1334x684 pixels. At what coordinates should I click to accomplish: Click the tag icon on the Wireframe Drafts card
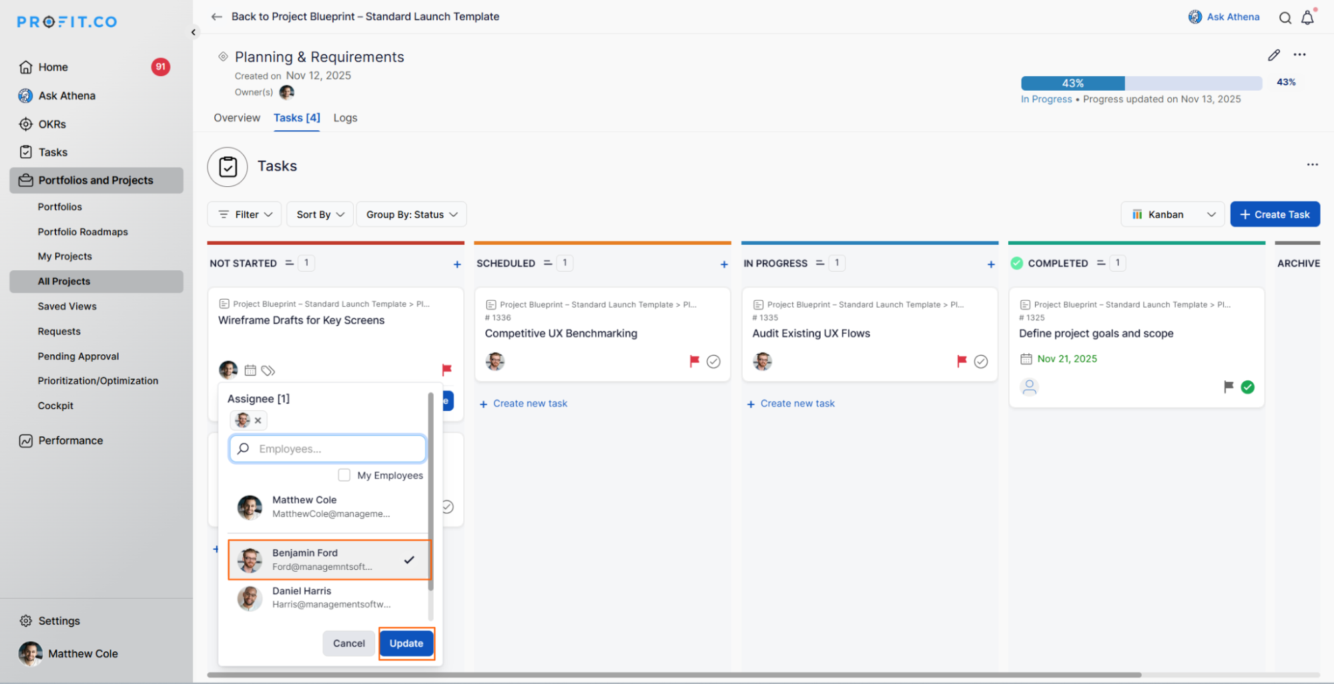(268, 370)
